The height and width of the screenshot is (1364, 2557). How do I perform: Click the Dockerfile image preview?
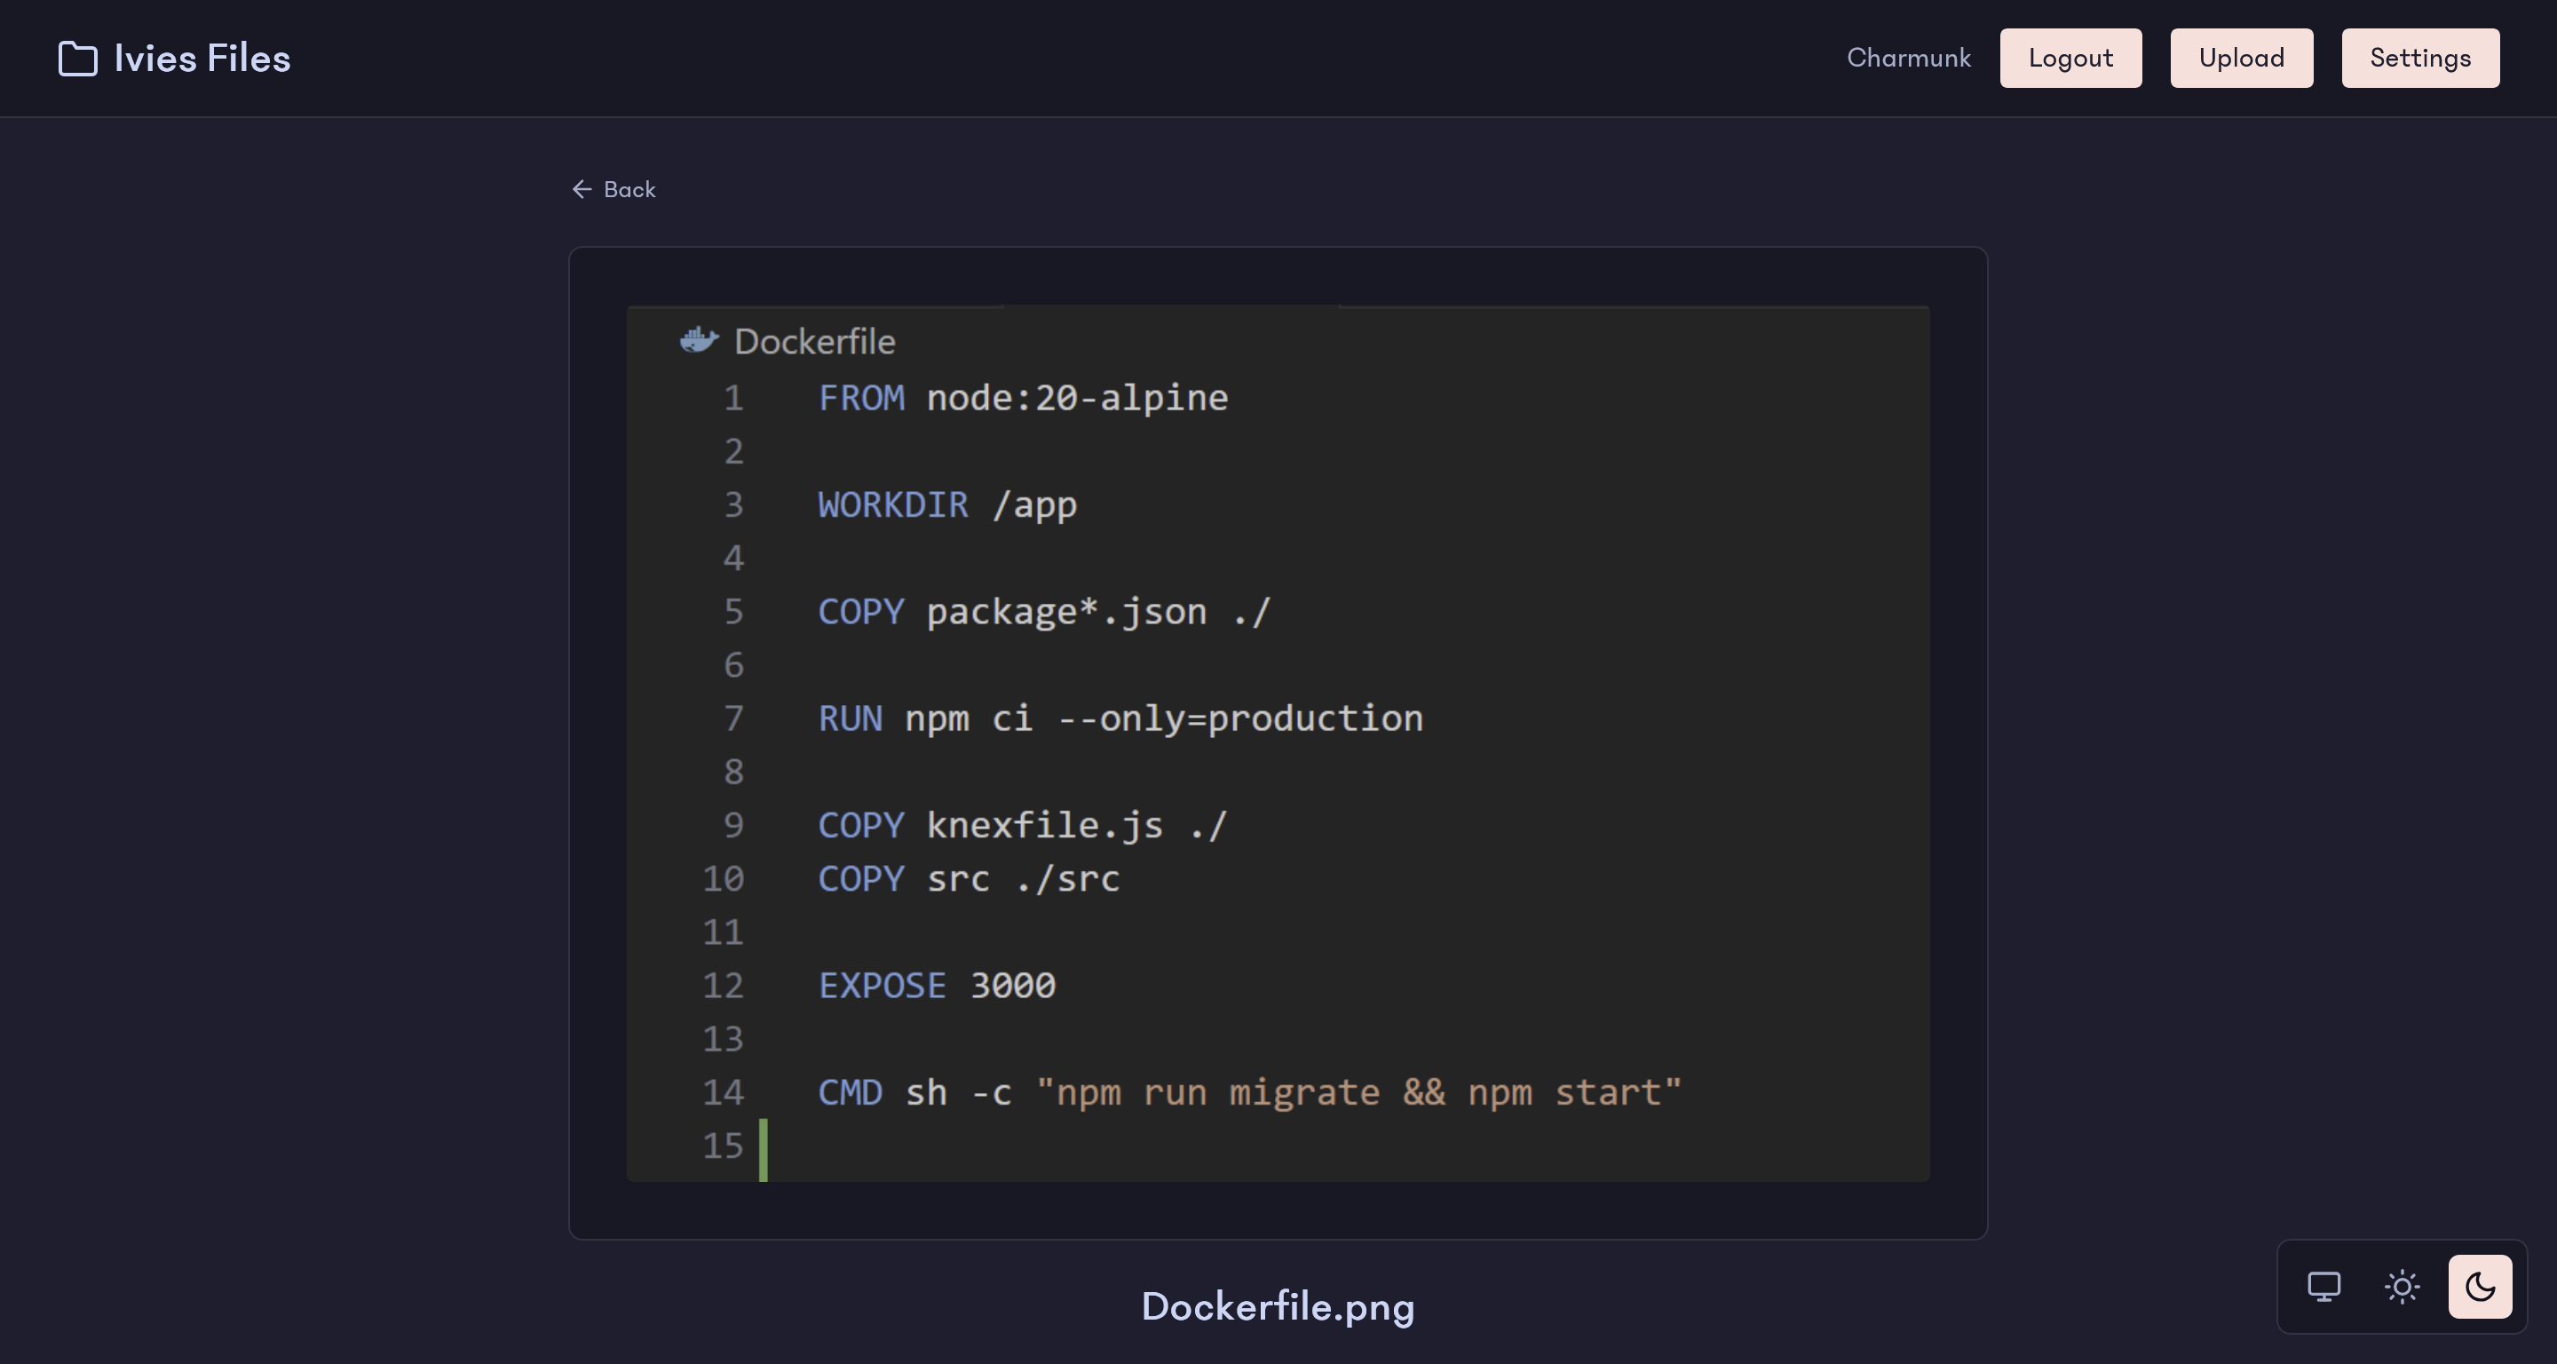click(x=1278, y=744)
